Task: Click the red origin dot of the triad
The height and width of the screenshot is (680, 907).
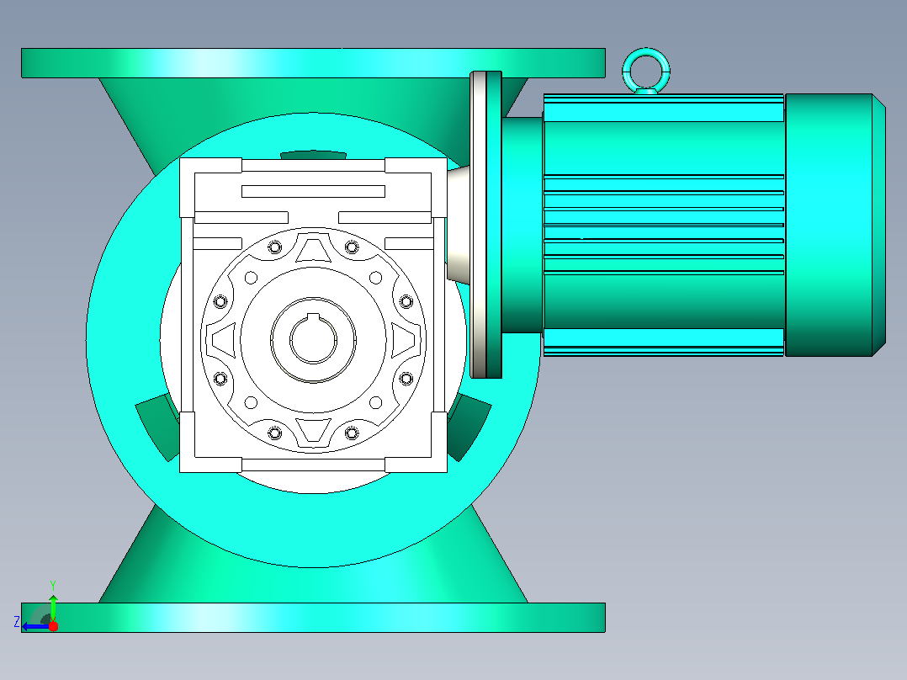Action: click(53, 626)
